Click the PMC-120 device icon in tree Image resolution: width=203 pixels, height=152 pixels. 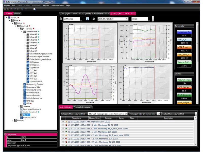pos(28,79)
